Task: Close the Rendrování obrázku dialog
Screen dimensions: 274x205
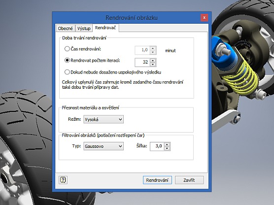Action: (204, 17)
